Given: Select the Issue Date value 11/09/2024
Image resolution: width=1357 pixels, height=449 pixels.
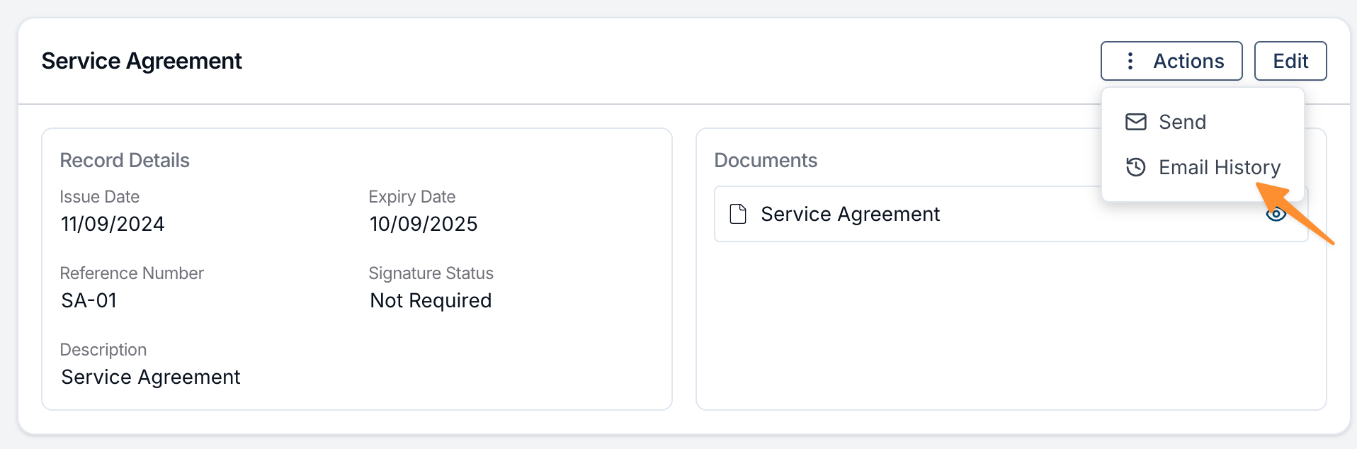Looking at the screenshot, I should [x=113, y=224].
